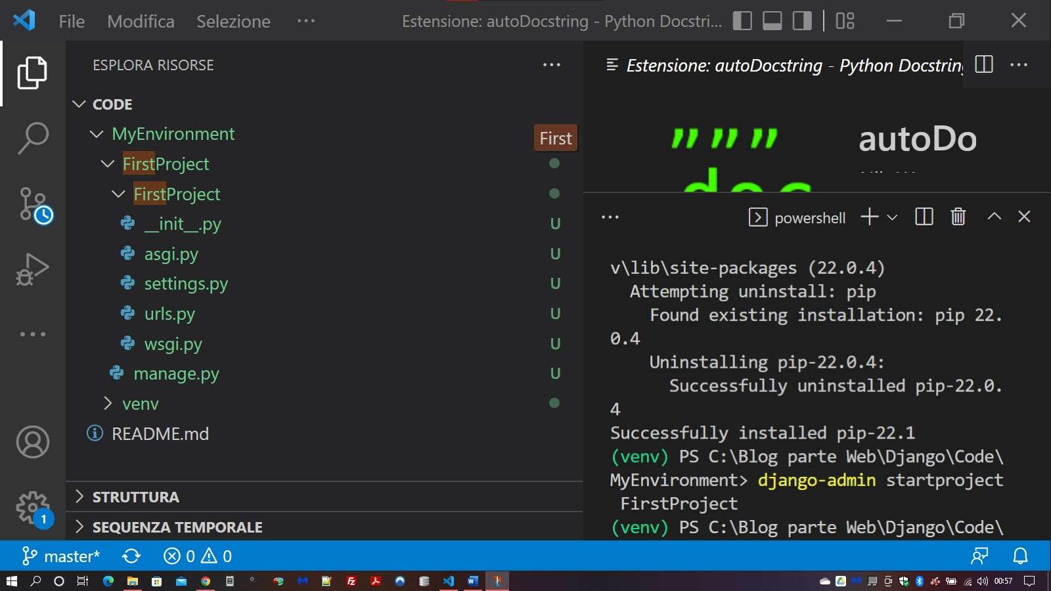Click the VS Code logo icon
The height and width of the screenshot is (591, 1051).
pos(24,20)
